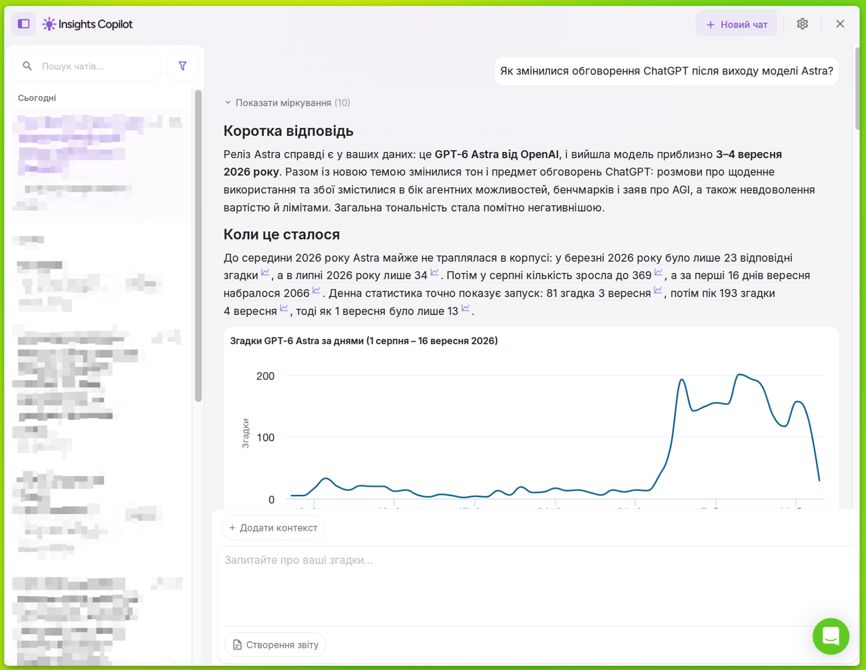This screenshot has width=866, height=670.
Task: Click the "Створення звіту" button
Action: click(x=275, y=645)
